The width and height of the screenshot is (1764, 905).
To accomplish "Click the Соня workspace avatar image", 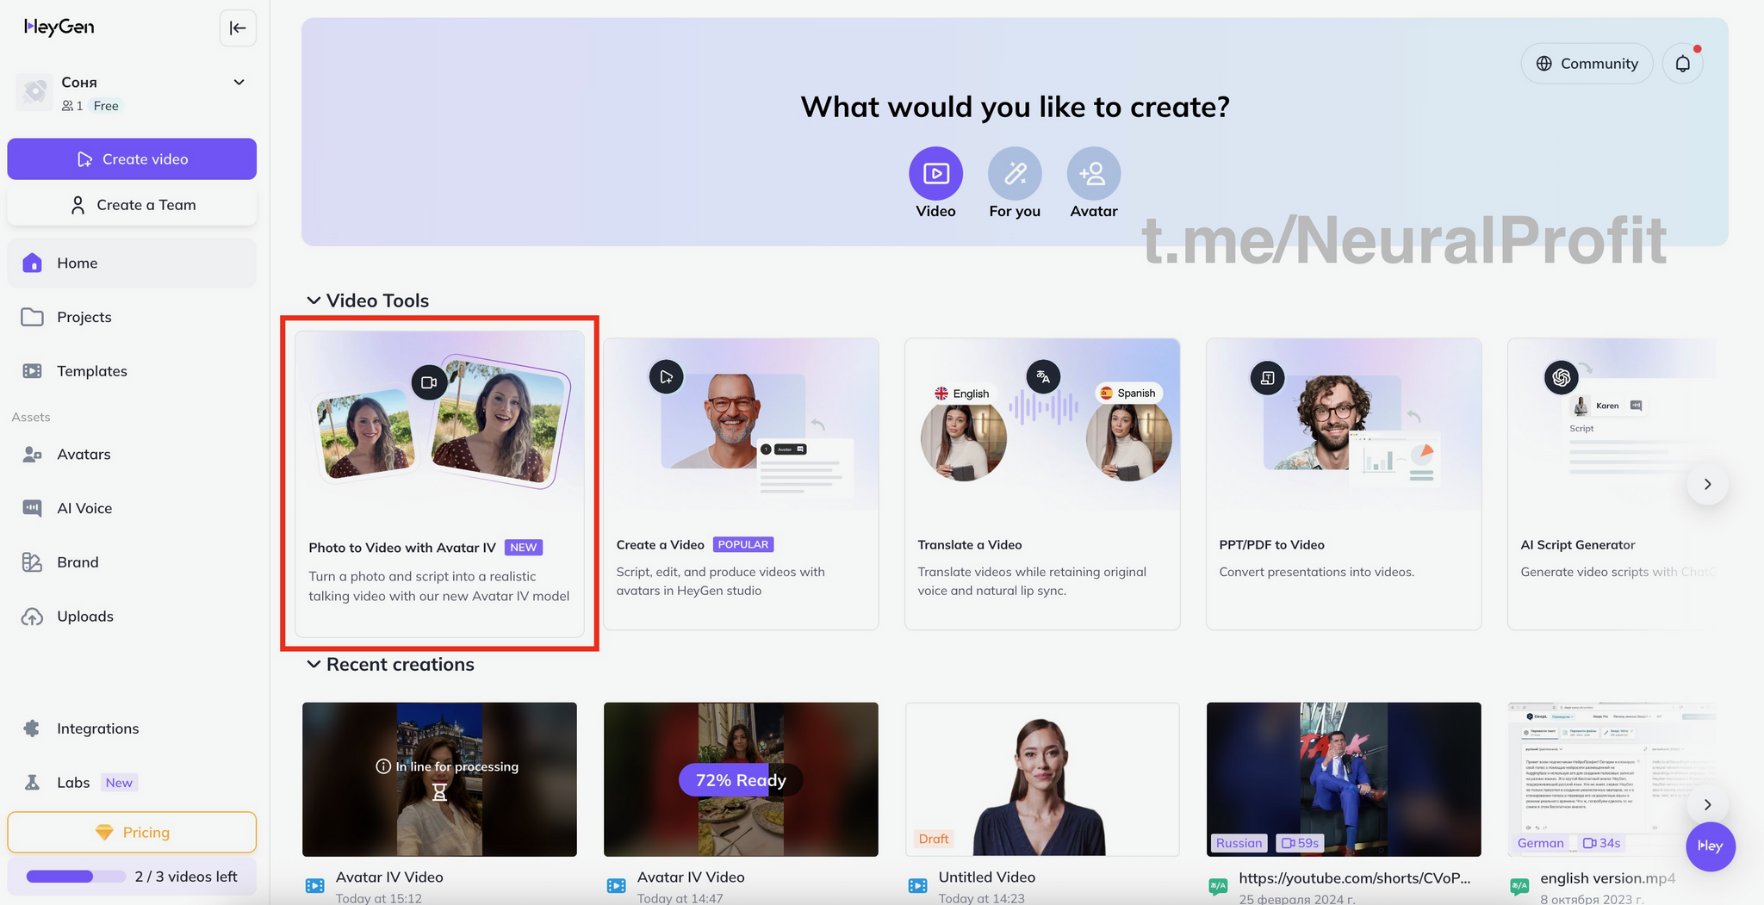I will click(x=34, y=92).
